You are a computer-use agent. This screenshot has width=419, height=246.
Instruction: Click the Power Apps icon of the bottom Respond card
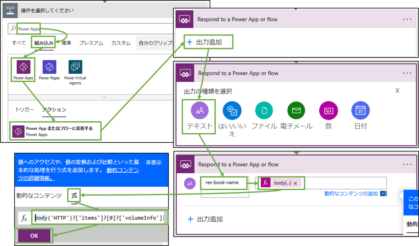185,164
